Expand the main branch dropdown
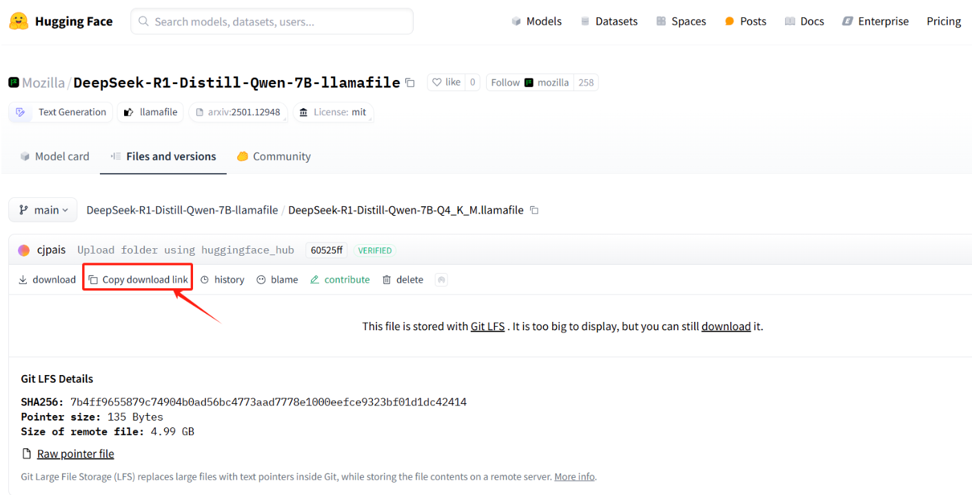This screenshot has width=972, height=495. pos(43,210)
